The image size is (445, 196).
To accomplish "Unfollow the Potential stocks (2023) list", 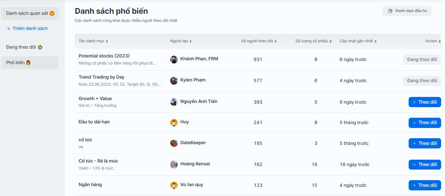I will tap(422, 60).
